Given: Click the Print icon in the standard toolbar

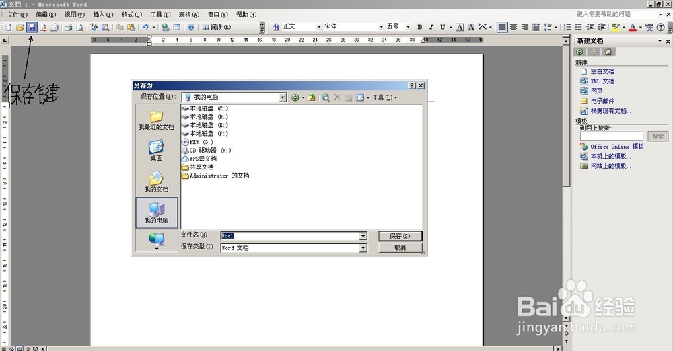Looking at the screenshot, I should point(68,27).
